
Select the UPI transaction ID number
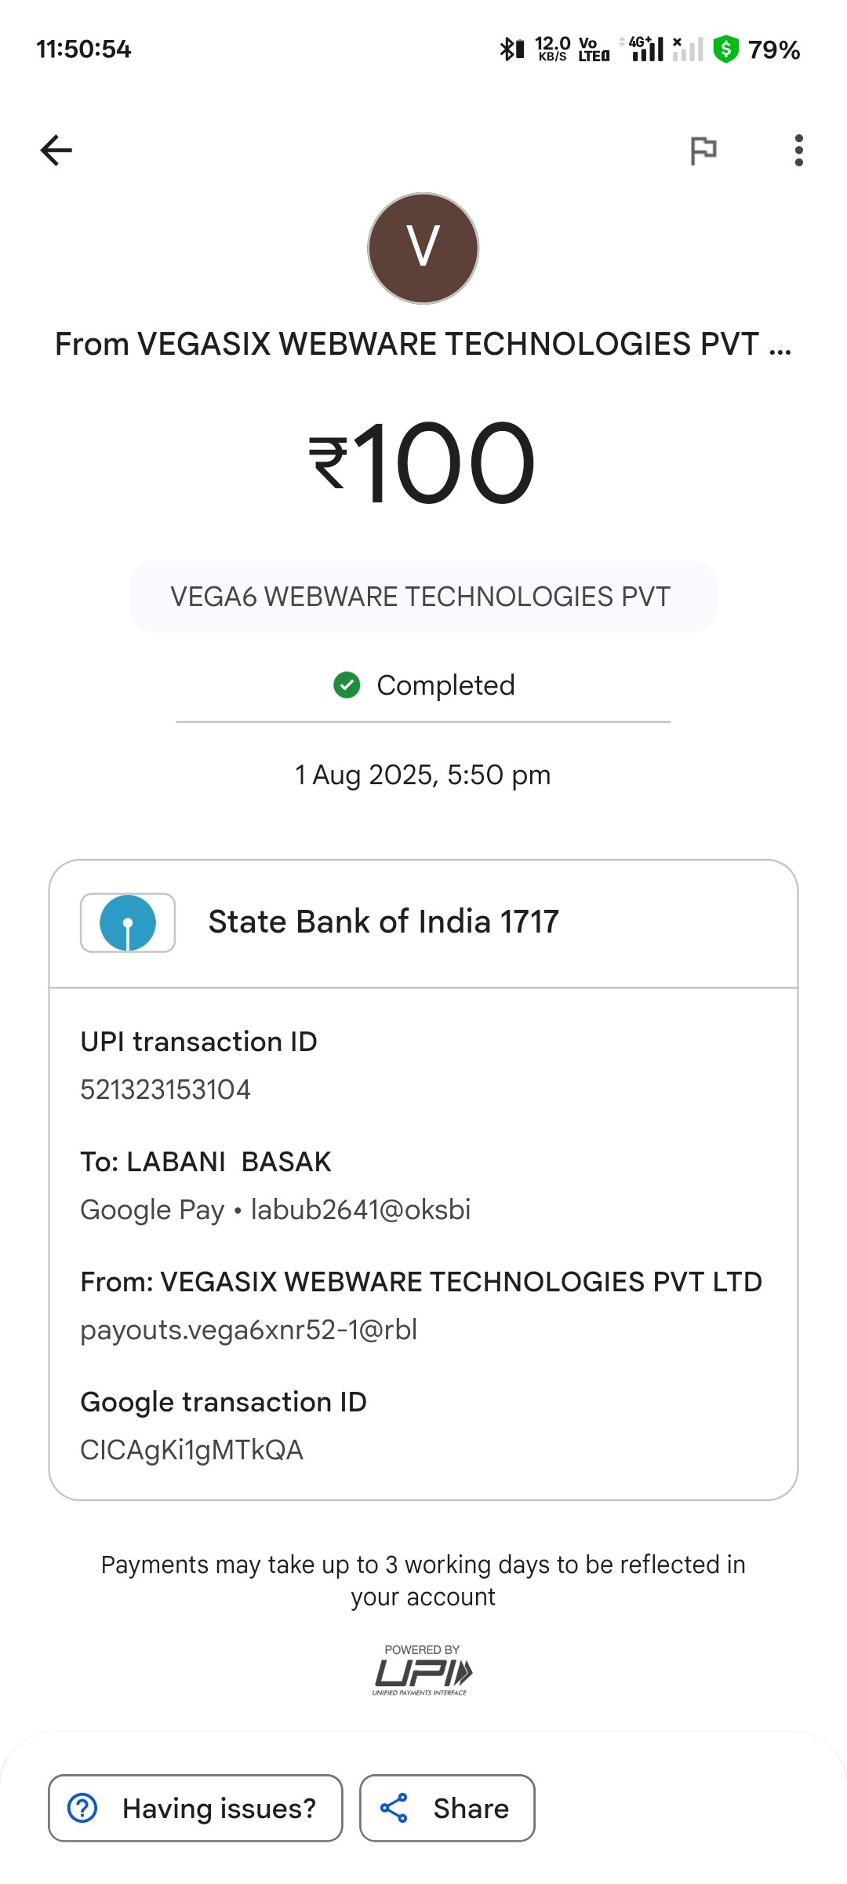[x=165, y=1090]
